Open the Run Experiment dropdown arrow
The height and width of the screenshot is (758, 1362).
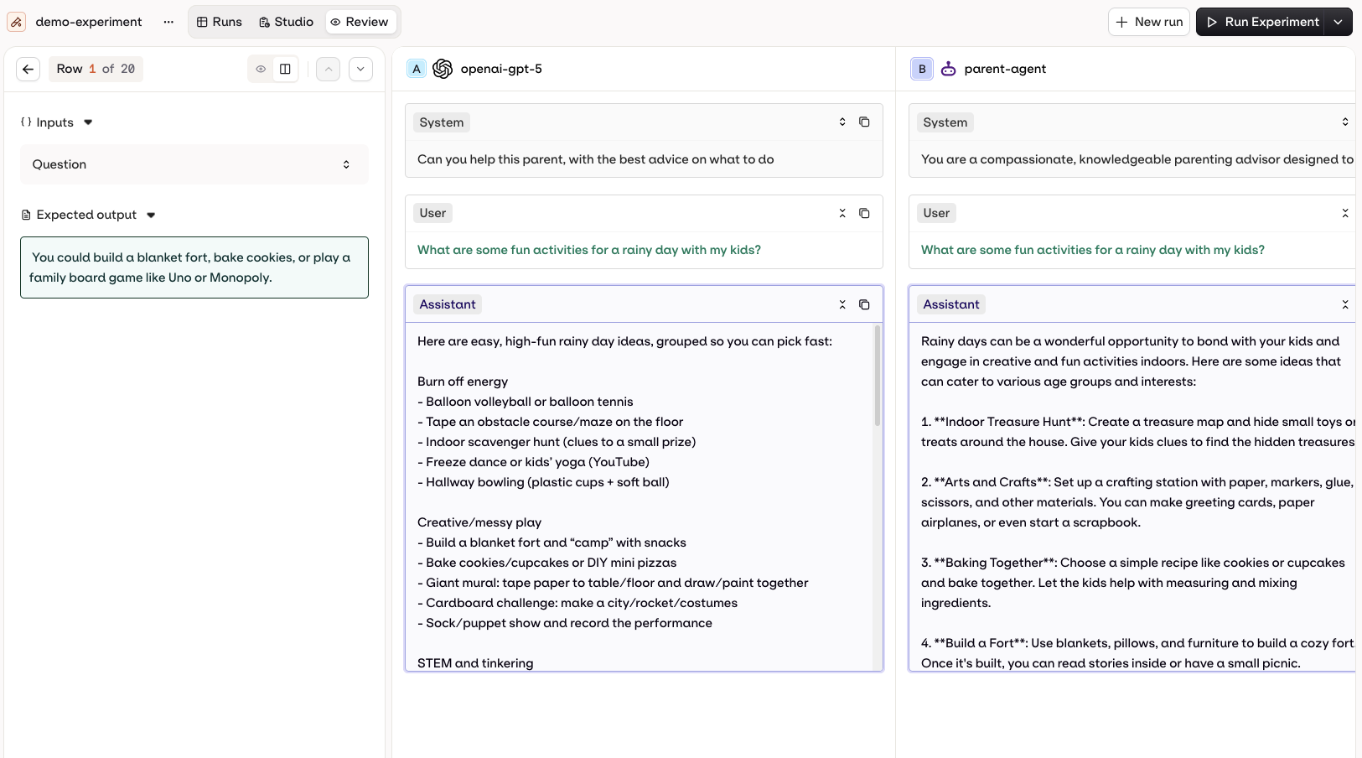pyautogui.click(x=1339, y=22)
